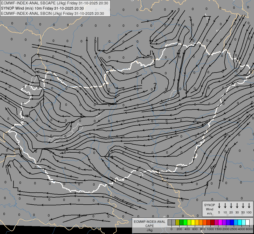This screenshot has height=234, width=254.
Task: Select the white CAPE legend swatch
Action: (248, 222)
